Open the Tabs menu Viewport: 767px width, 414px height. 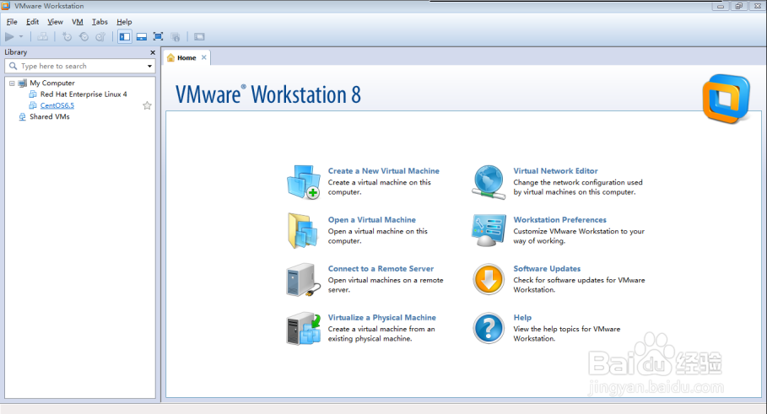[100, 22]
